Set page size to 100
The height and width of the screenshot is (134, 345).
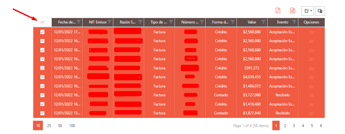point(72,126)
